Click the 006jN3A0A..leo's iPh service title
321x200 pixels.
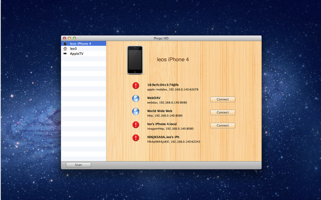point(163,137)
